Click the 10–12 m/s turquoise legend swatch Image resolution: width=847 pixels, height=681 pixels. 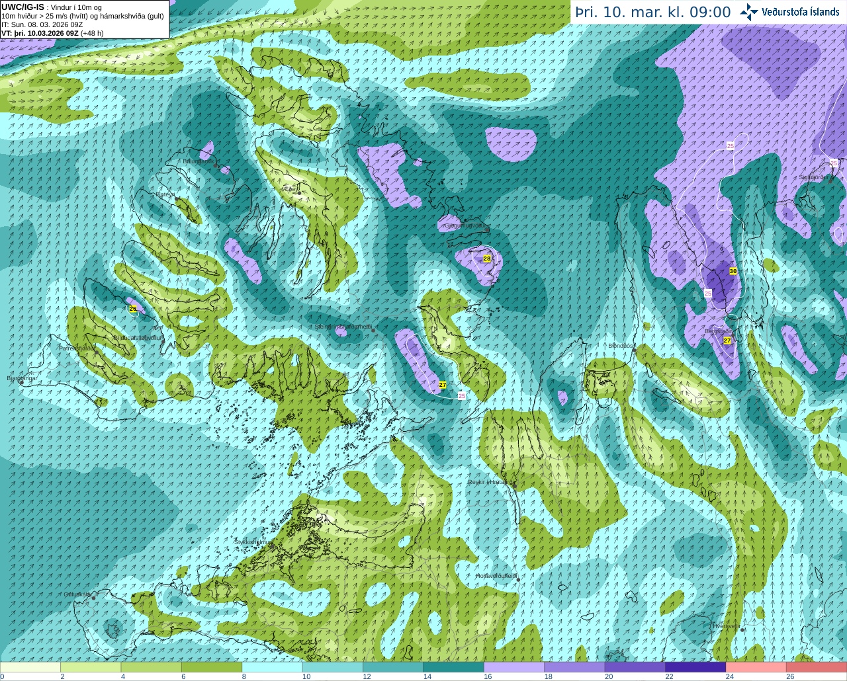coord(333,667)
